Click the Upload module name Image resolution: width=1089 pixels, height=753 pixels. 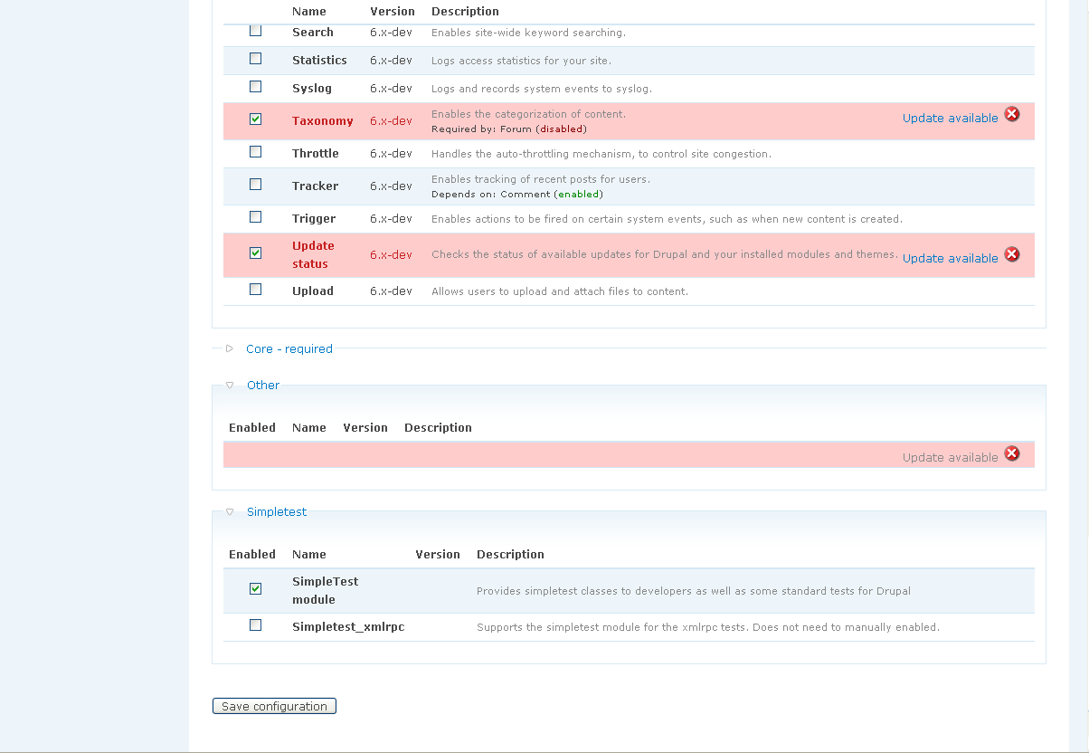(313, 291)
